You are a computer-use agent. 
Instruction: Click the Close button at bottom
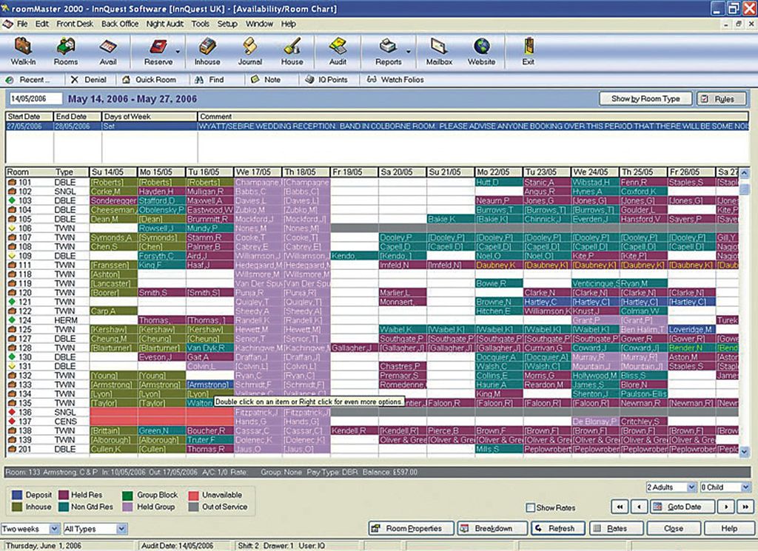pyautogui.click(x=674, y=529)
